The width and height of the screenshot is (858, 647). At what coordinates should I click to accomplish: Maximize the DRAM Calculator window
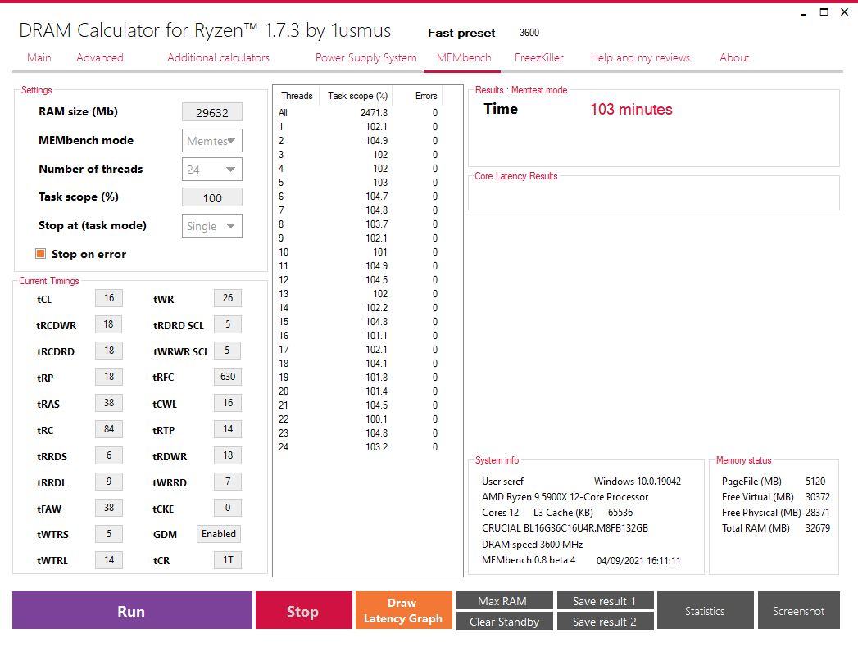(x=824, y=12)
